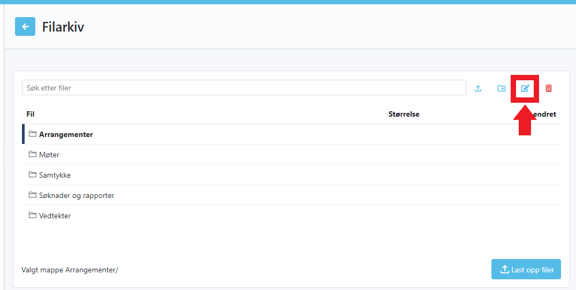Click the folder icon beside Vedtekter

coord(32,216)
